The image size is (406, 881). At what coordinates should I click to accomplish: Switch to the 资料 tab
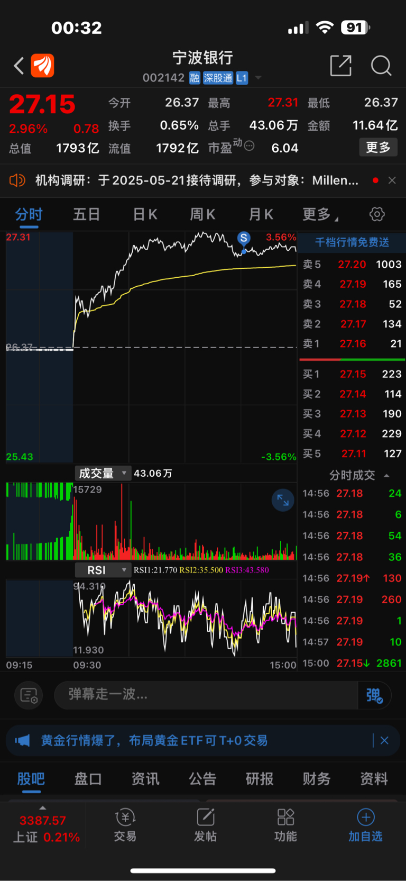click(x=374, y=779)
